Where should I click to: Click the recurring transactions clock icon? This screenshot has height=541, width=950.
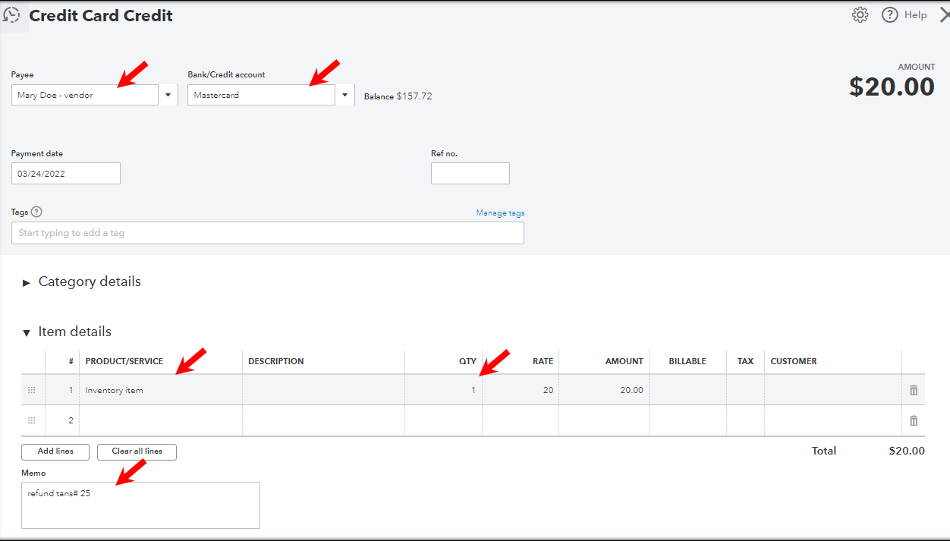[14, 14]
